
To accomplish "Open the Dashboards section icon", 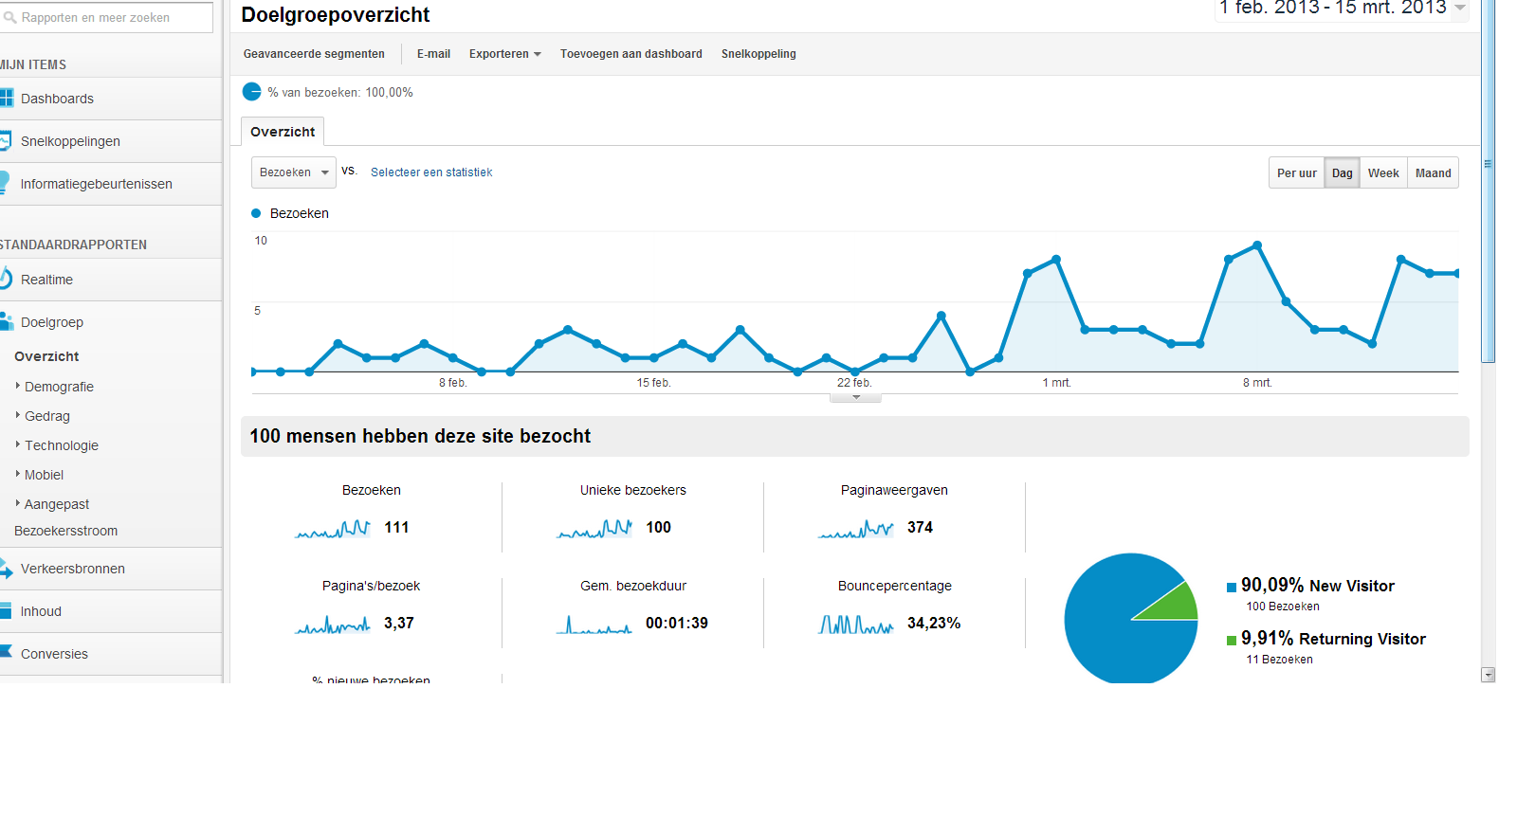I will tap(7, 98).
